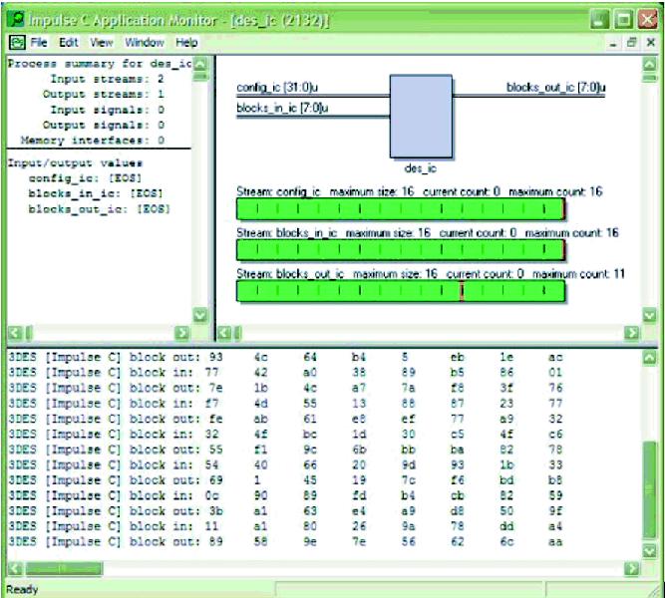The width and height of the screenshot is (665, 598).
Task: Click scroll-down arrow of the diagram pane
Action: [651, 314]
